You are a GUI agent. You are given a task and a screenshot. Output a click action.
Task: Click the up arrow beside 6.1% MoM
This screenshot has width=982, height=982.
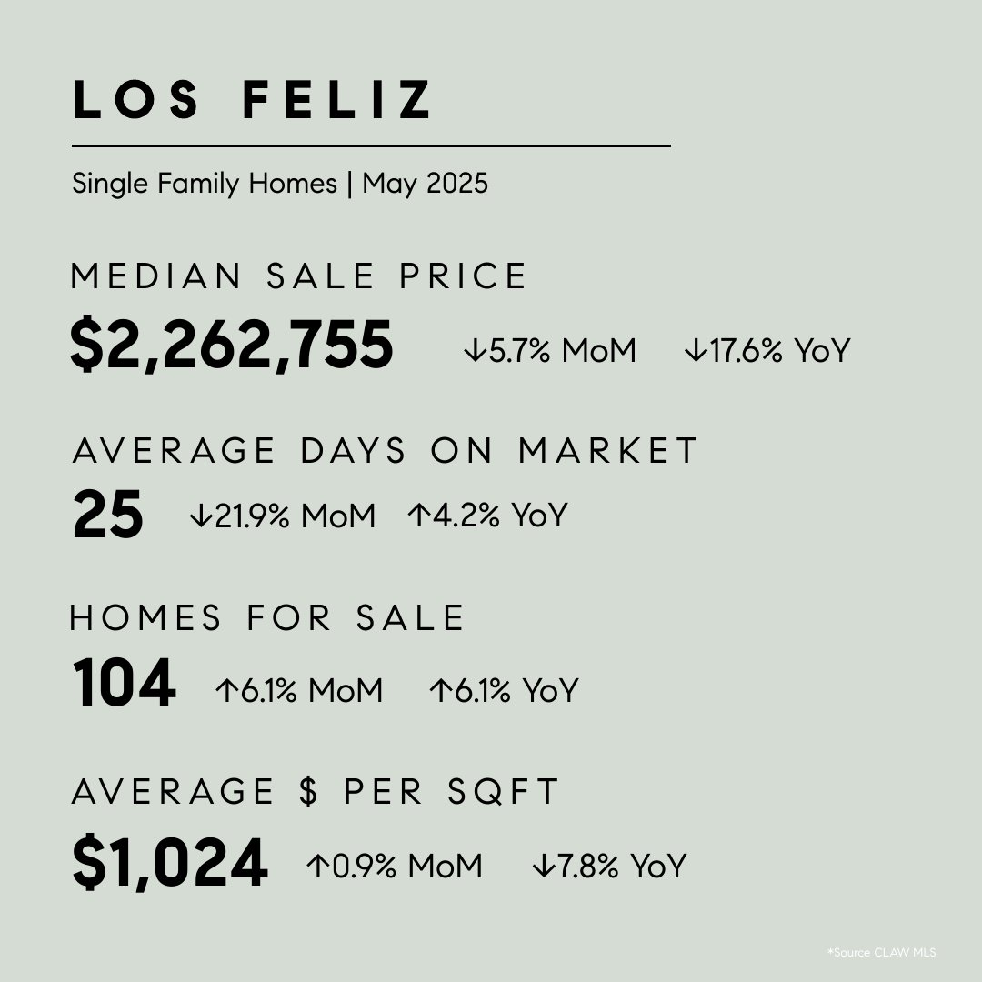226,690
